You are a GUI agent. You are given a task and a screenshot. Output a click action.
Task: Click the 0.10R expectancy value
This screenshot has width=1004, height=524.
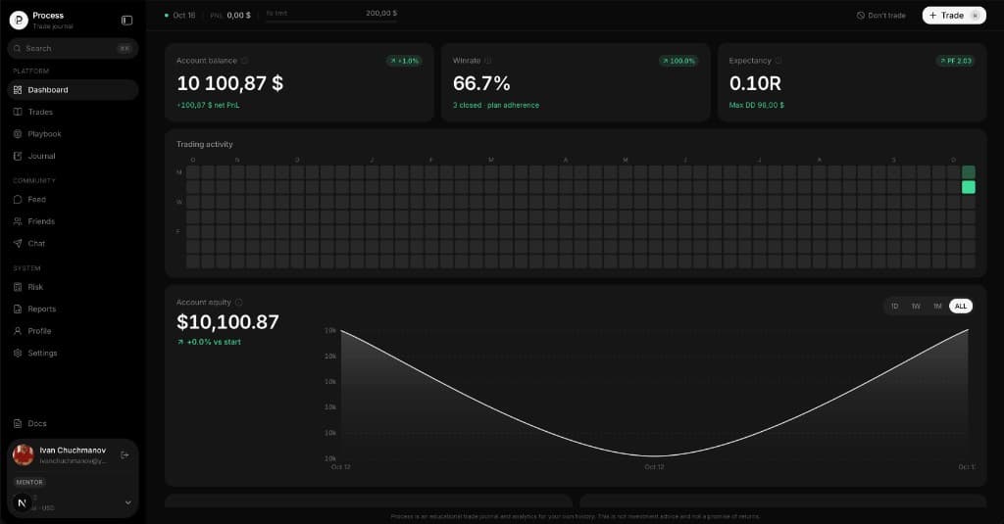[x=755, y=83]
